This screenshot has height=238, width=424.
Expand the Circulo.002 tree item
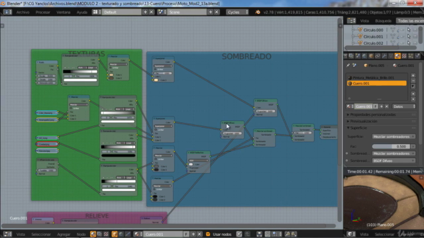pos(352,43)
